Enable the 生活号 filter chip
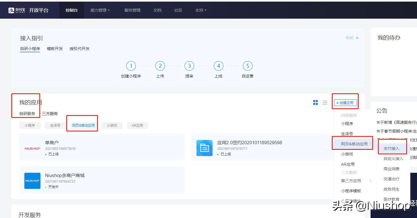The image size is (417, 218). [x=55, y=125]
